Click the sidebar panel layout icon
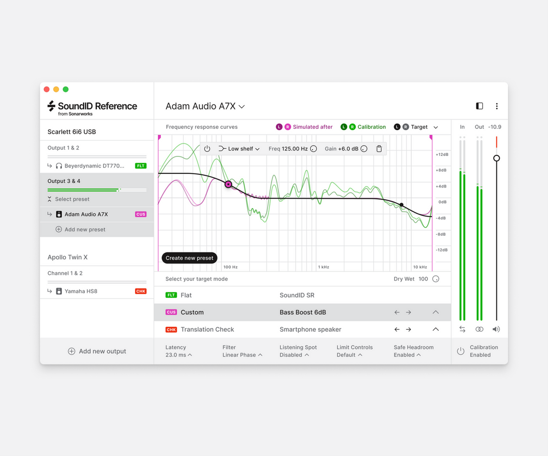 coord(479,106)
